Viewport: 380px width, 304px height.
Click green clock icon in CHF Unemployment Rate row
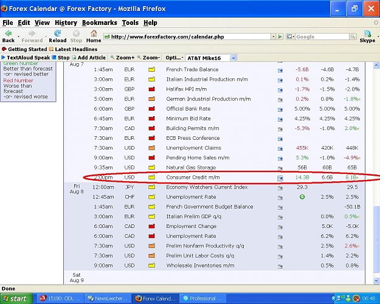coord(302,197)
